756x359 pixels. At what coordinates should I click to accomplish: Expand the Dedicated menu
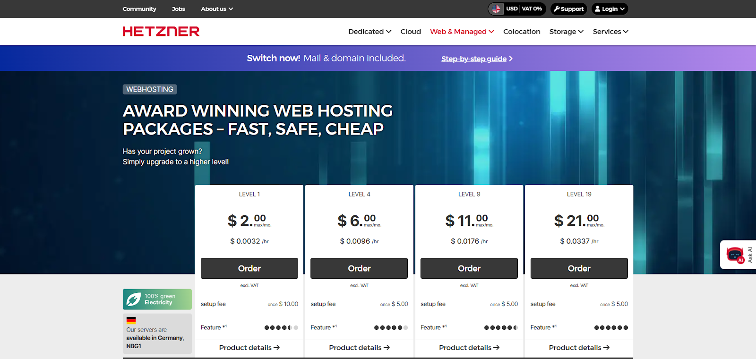[x=370, y=32]
